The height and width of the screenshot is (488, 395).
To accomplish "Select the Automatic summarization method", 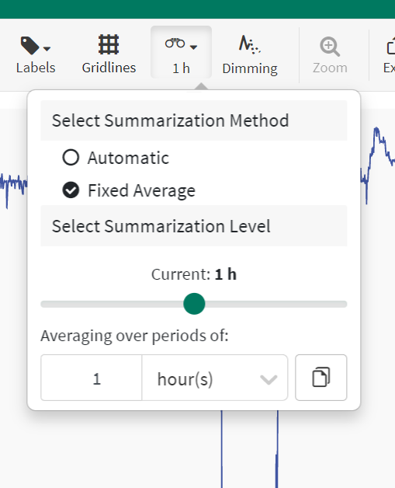I will coord(71,157).
